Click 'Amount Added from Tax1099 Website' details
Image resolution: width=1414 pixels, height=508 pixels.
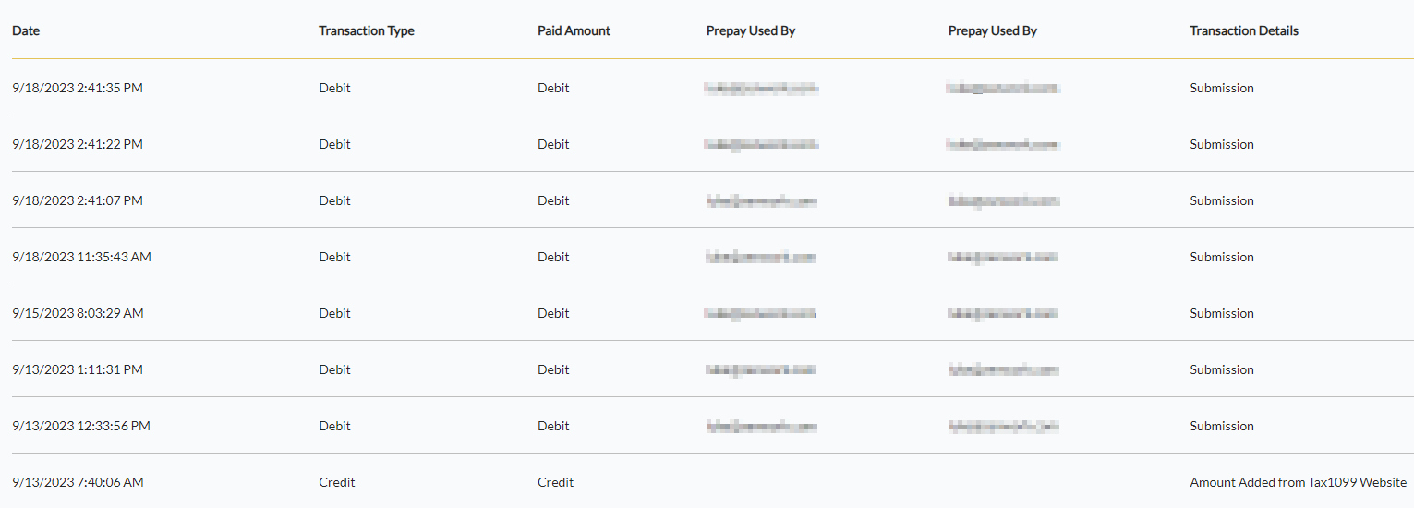click(1298, 482)
